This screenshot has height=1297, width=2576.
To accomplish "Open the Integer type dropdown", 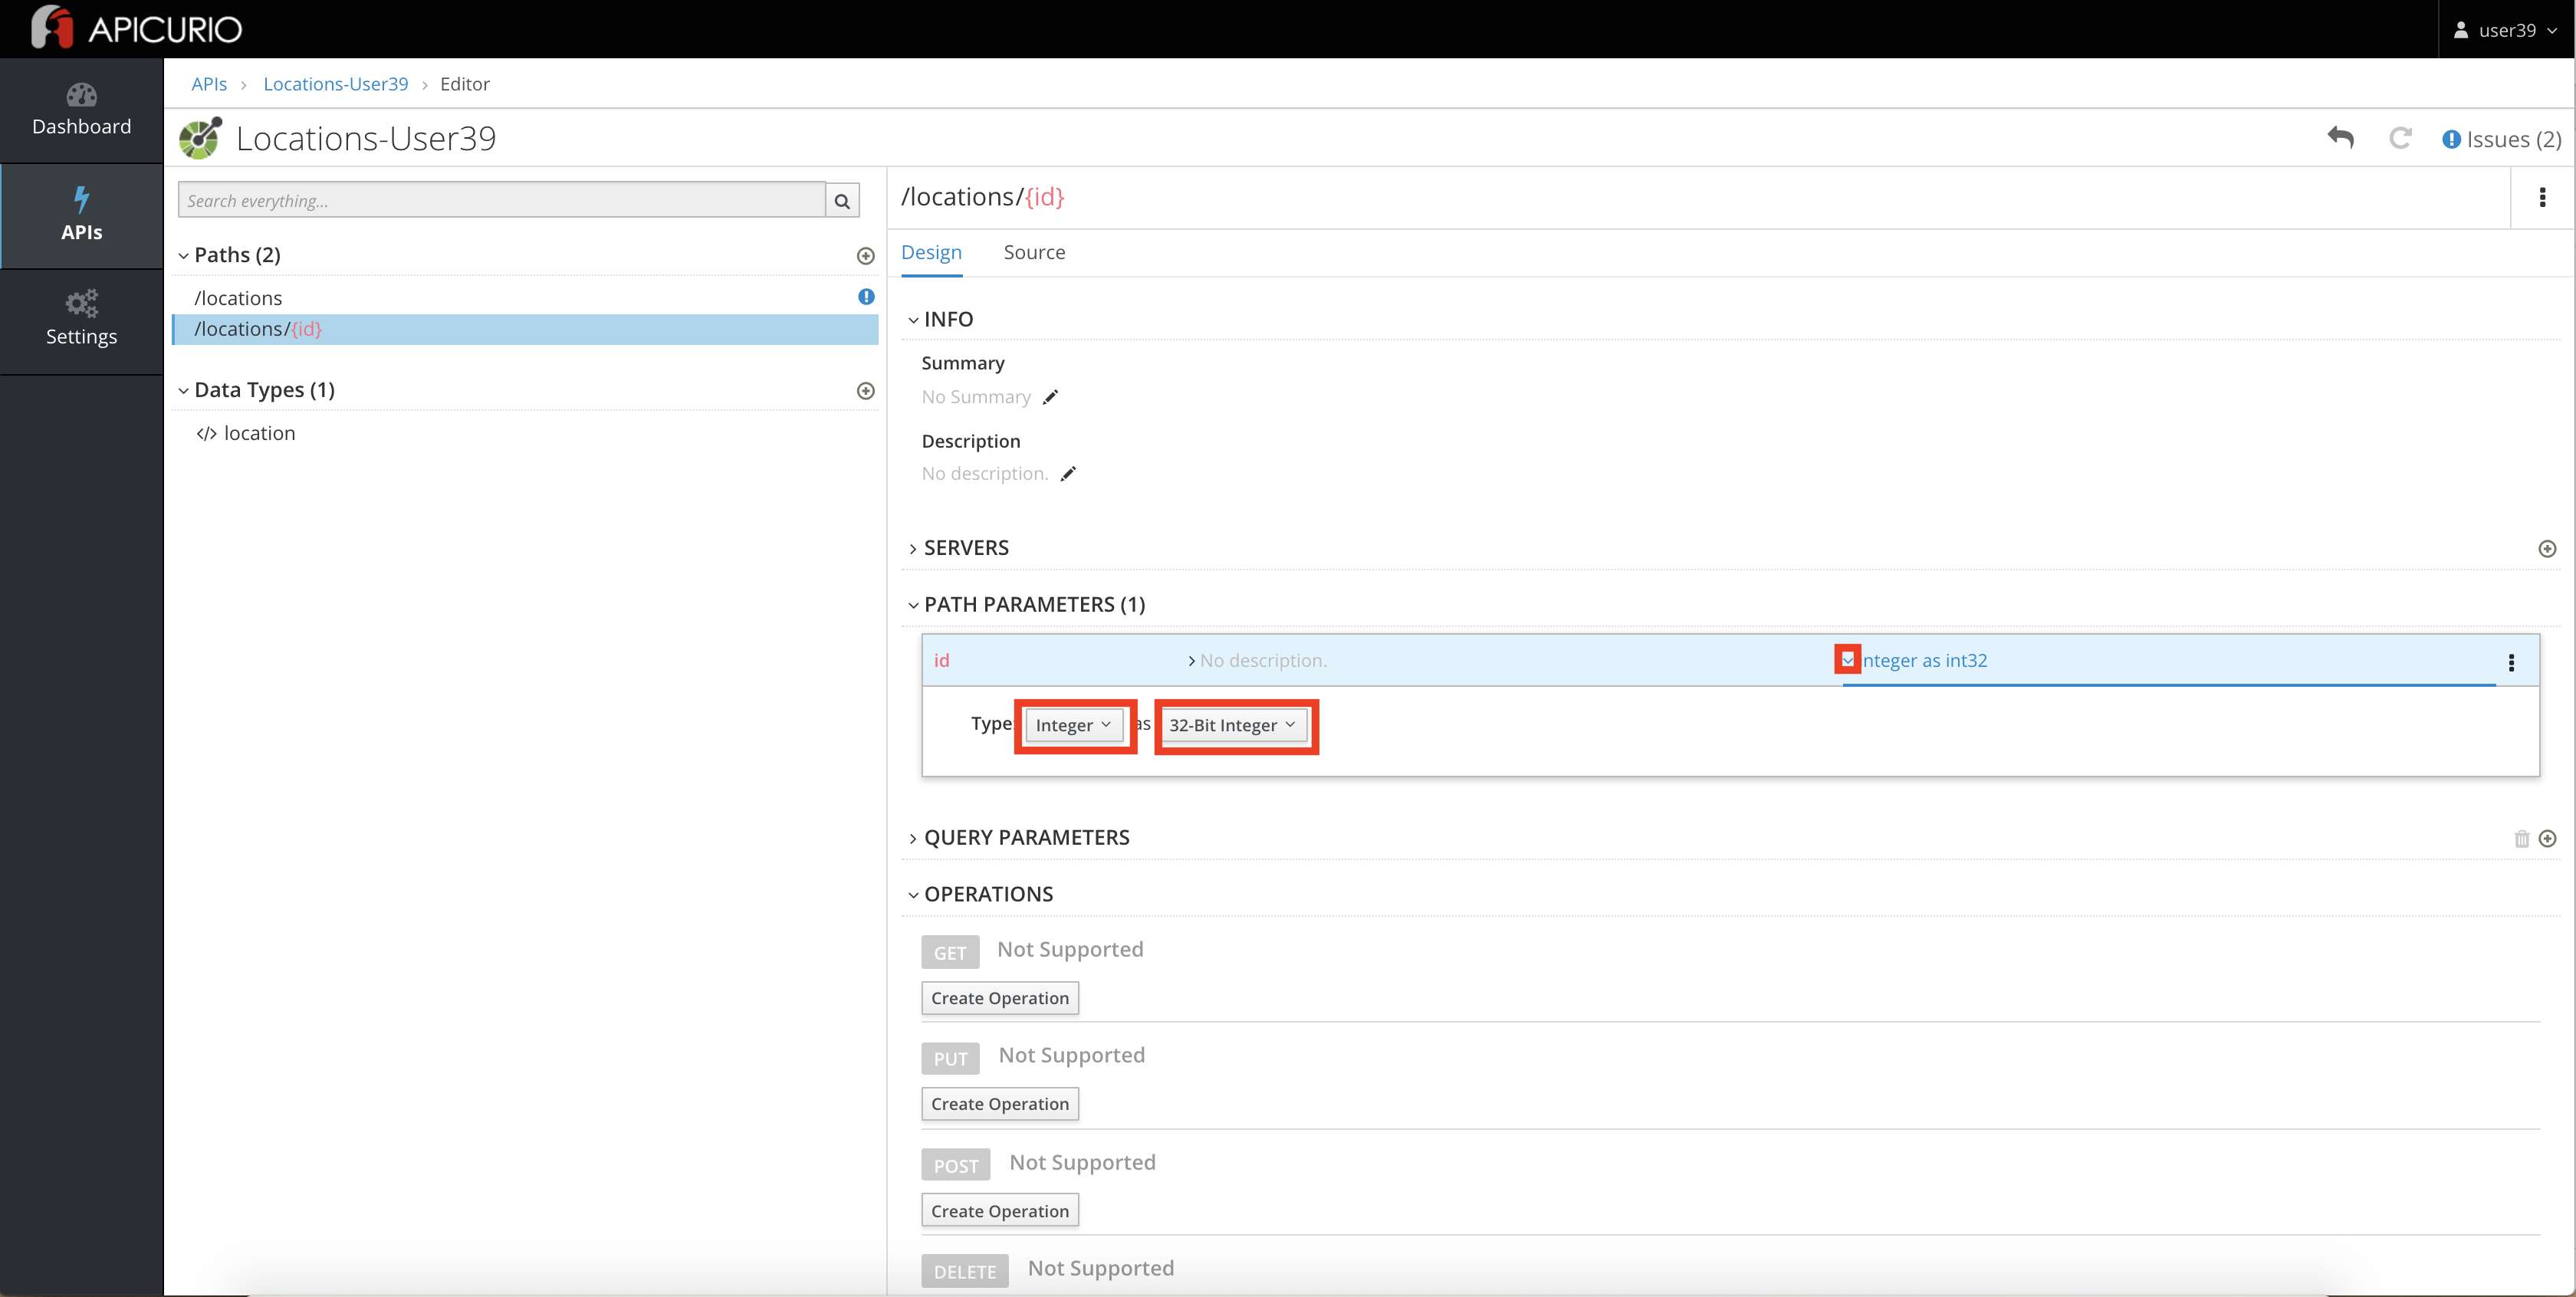I will pos(1073,724).
